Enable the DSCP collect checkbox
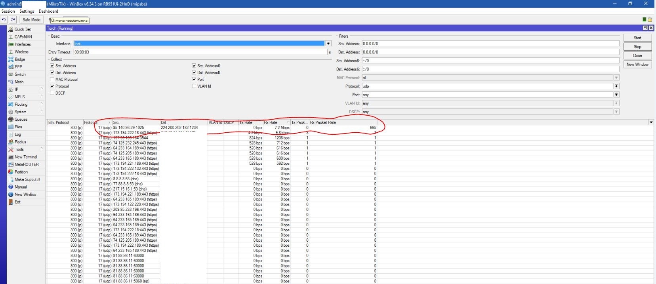The width and height of the screenshot is (656, 284). pyautogui.click(x=52, y=93)
